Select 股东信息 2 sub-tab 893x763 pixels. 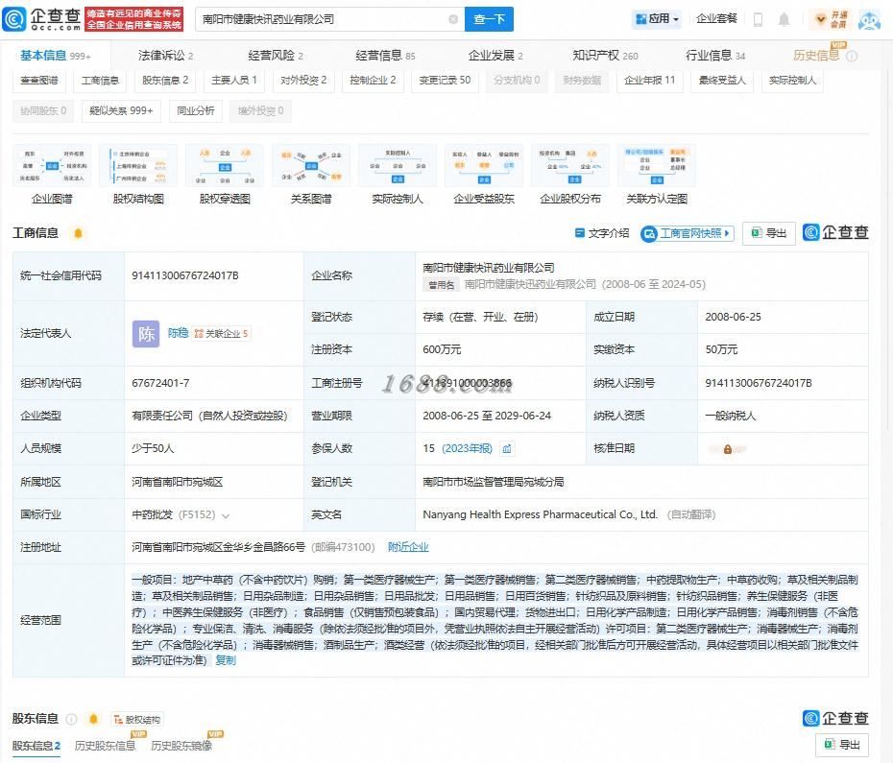point(36,746)
